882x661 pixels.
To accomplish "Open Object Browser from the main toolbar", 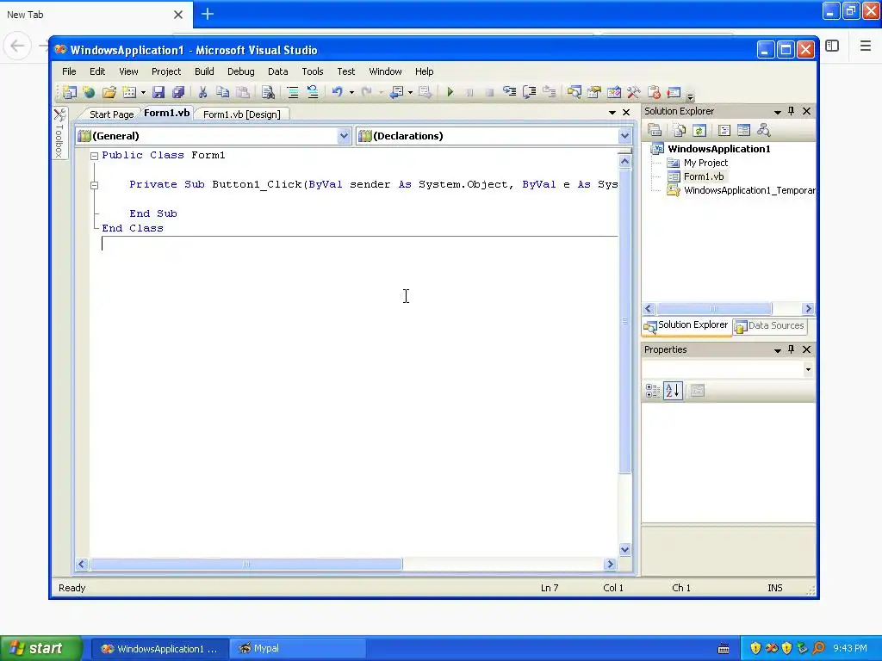I will pyautogui.click(x=614, y=92).
